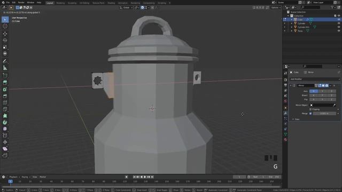
Task: Expand the Data subpanel
Action: click(293, 119)
